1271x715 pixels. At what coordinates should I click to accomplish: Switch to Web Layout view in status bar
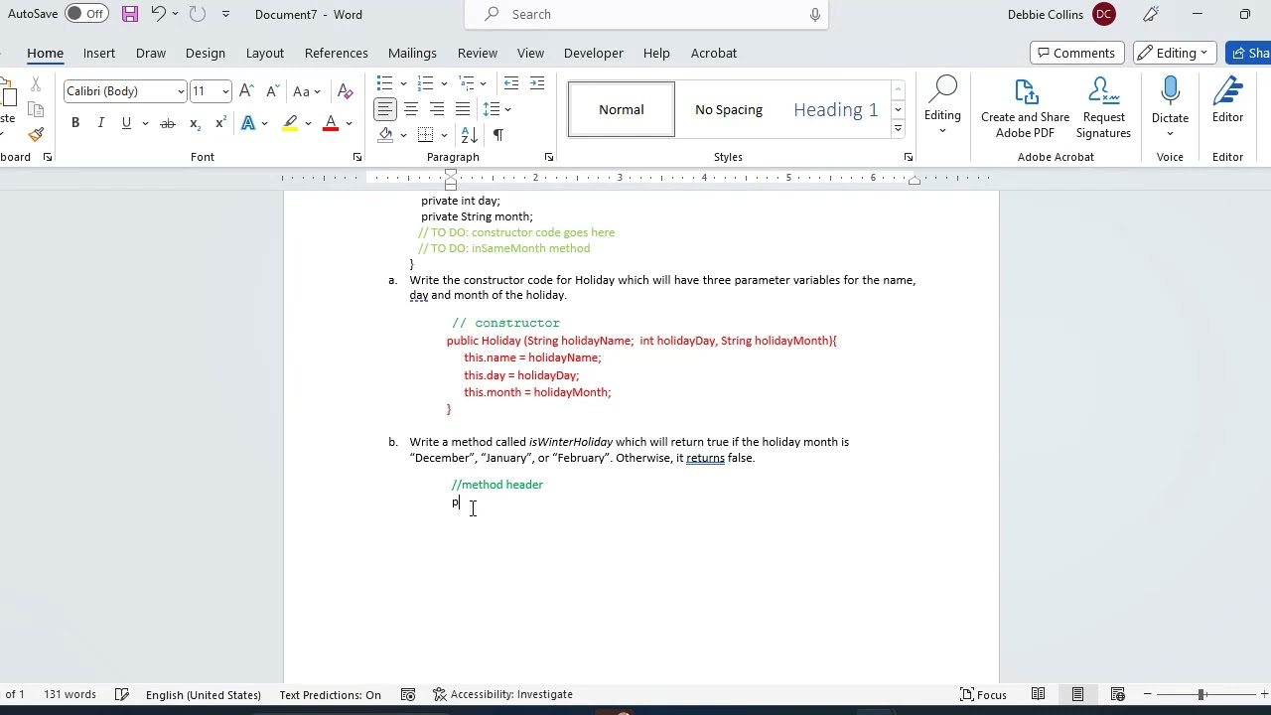[x=1117, y=694]
